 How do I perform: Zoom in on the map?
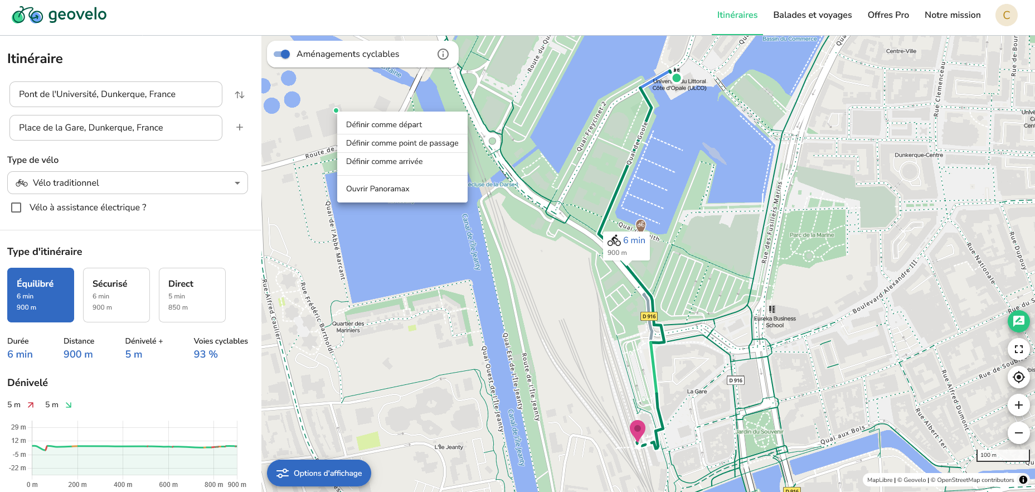click(1018, 405)
